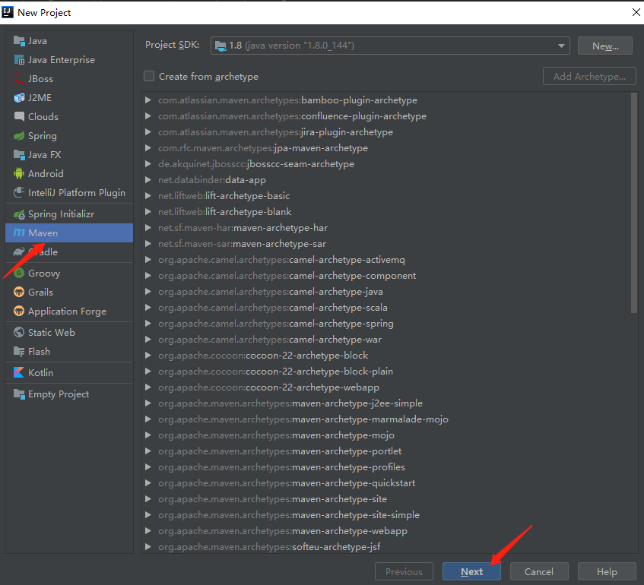This screenshot has width=644, height=585.
Task: Select maven-archetype-sar entry
Action: click(242, 243)
